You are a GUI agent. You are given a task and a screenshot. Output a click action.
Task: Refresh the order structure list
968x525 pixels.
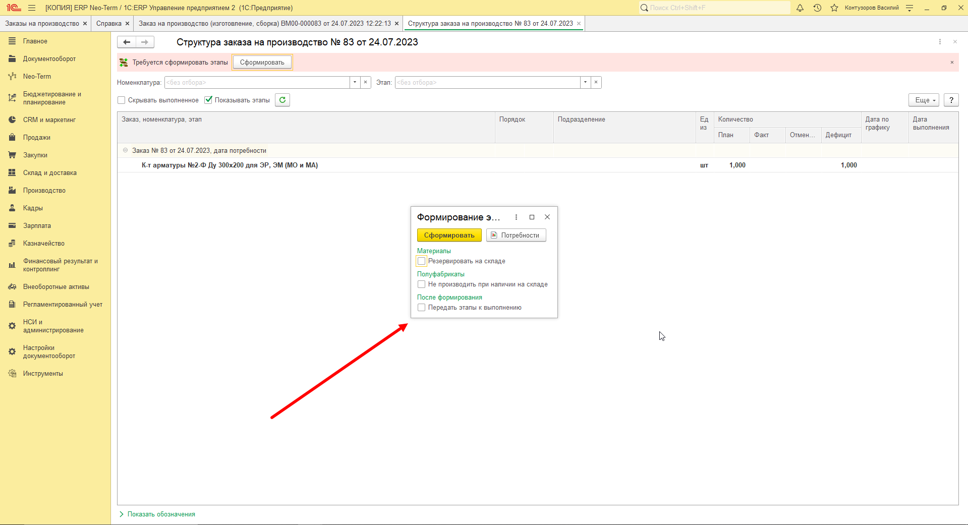[282, 100]
